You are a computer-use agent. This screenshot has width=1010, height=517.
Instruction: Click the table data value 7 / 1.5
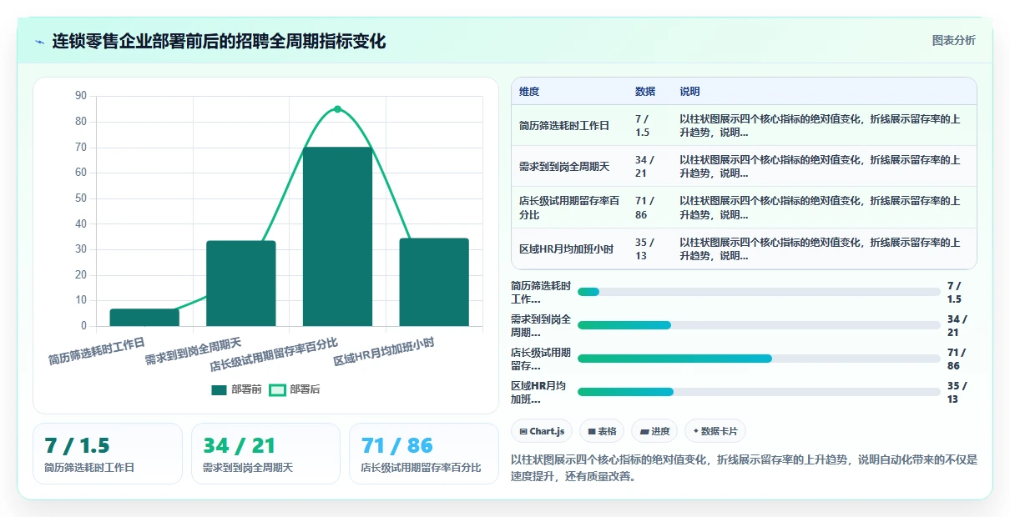(x=643, y=126)
